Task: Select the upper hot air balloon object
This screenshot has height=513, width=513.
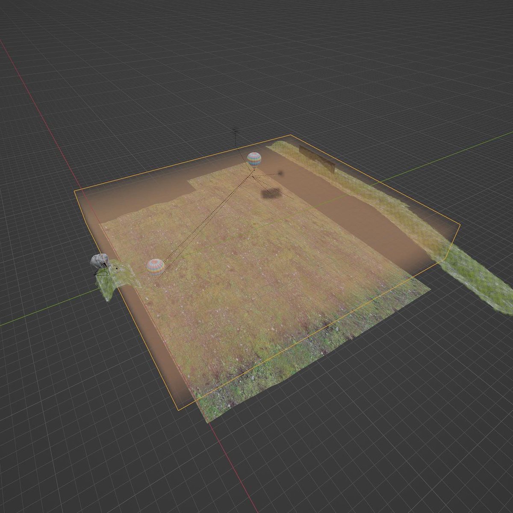Action: 254,159
